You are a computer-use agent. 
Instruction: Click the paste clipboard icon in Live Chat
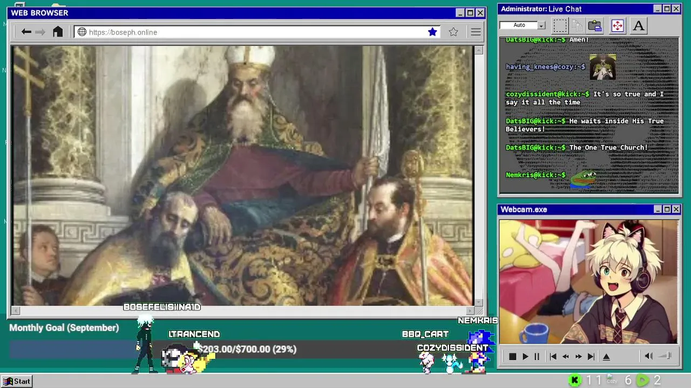coord(595,25)
